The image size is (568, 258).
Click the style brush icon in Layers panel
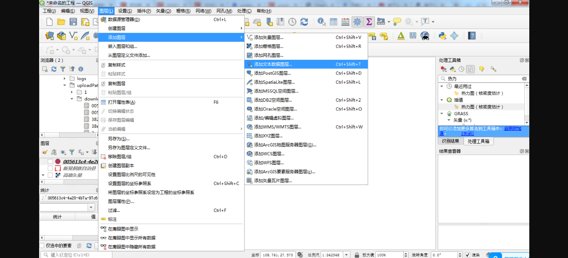(45, 152)
